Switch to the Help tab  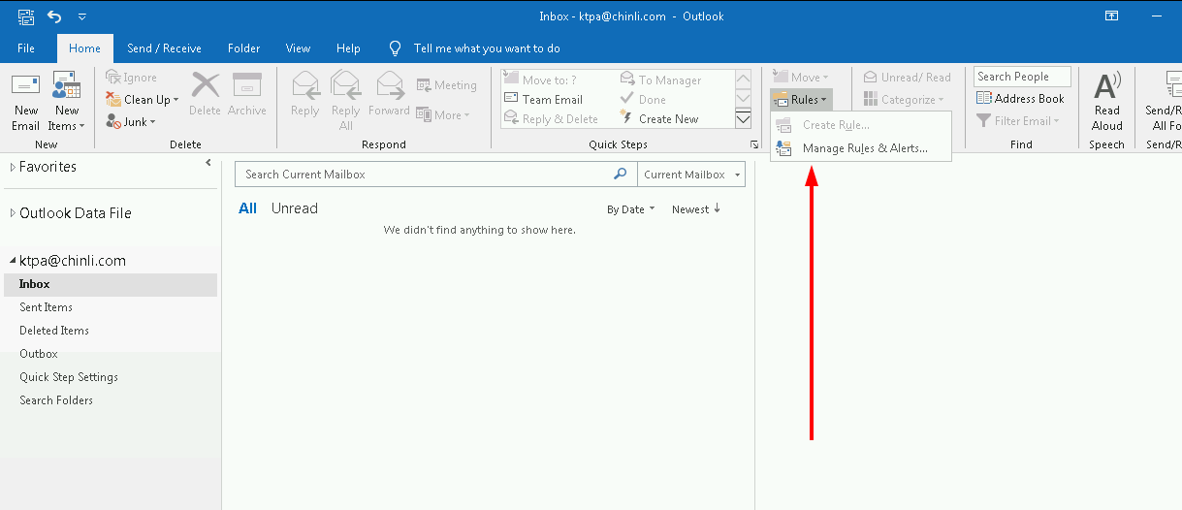348,48
